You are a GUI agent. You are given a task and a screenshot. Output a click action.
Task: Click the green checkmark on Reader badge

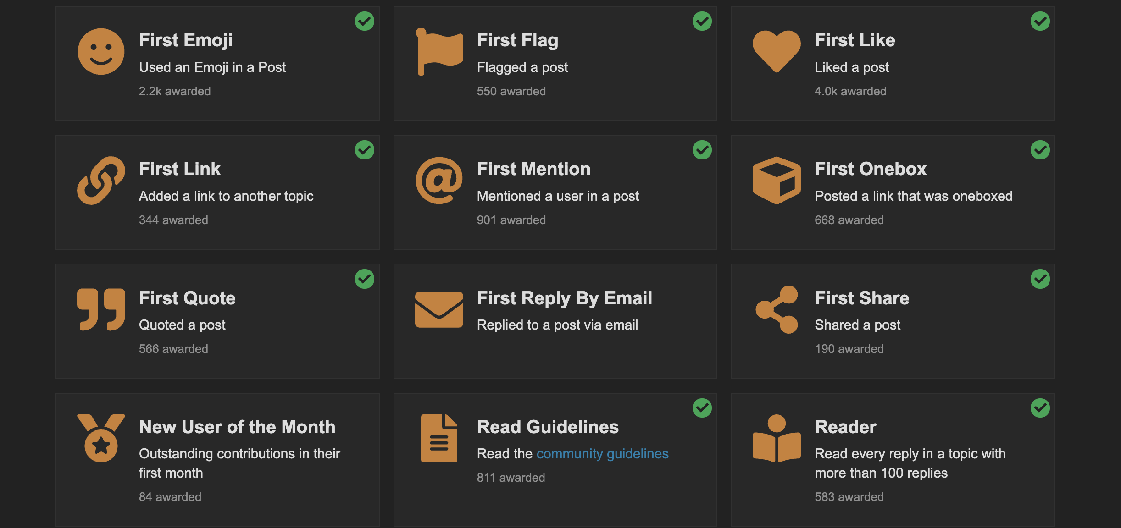[1040, 407]
